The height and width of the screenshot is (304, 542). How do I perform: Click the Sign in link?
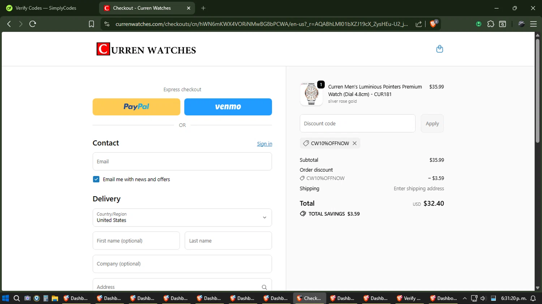[x=264, y=144]
